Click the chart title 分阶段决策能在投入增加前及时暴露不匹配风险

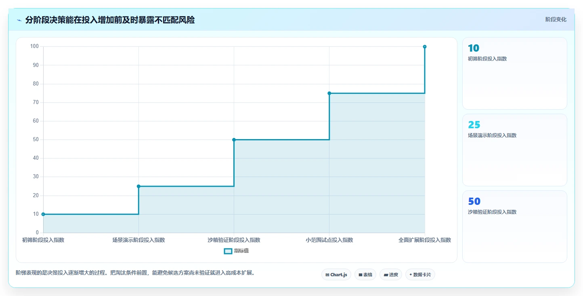[110, 20]
